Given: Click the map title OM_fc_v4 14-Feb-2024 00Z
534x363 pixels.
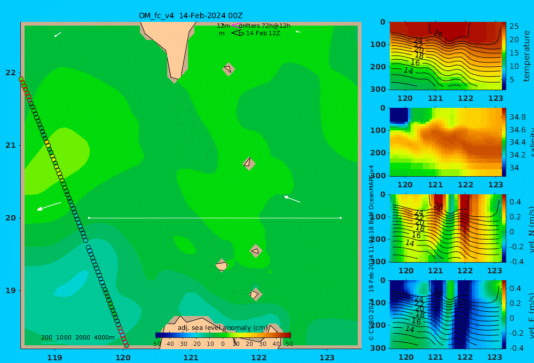Looking at the screenshot, I should 191,15.
